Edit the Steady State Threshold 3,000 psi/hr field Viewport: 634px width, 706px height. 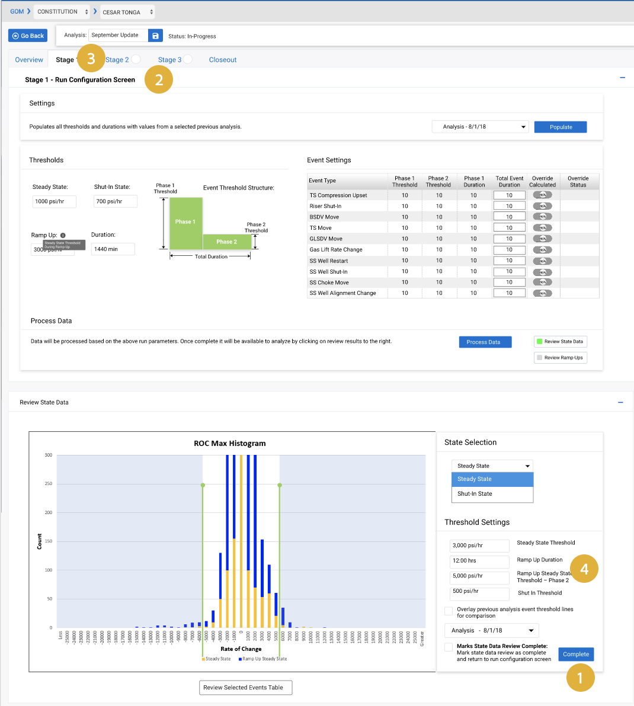pyautogui.click(x=479, y=545)
